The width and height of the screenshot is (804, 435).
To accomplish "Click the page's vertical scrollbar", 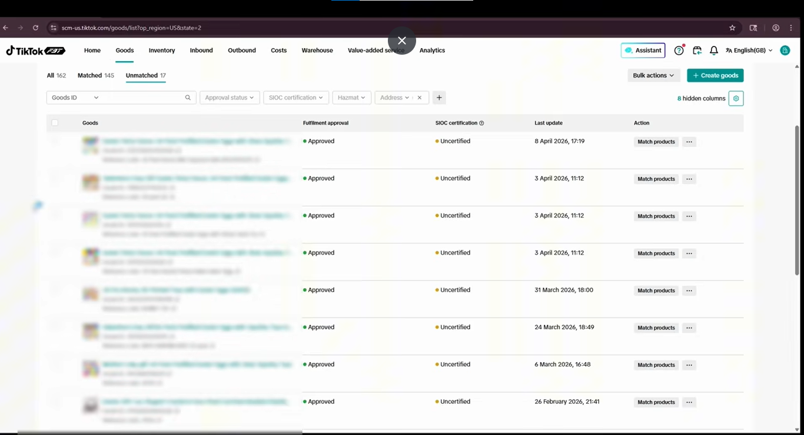I will click(x=798, y=200).
